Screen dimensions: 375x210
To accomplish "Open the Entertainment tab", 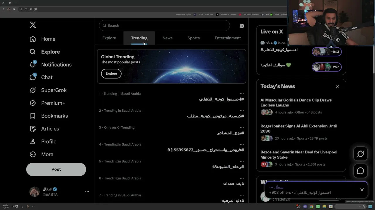I will pos(228,38).
